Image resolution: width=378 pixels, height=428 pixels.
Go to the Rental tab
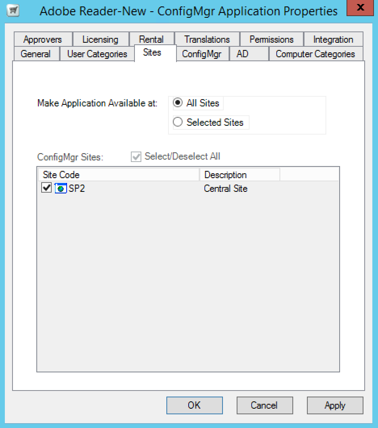151,39
